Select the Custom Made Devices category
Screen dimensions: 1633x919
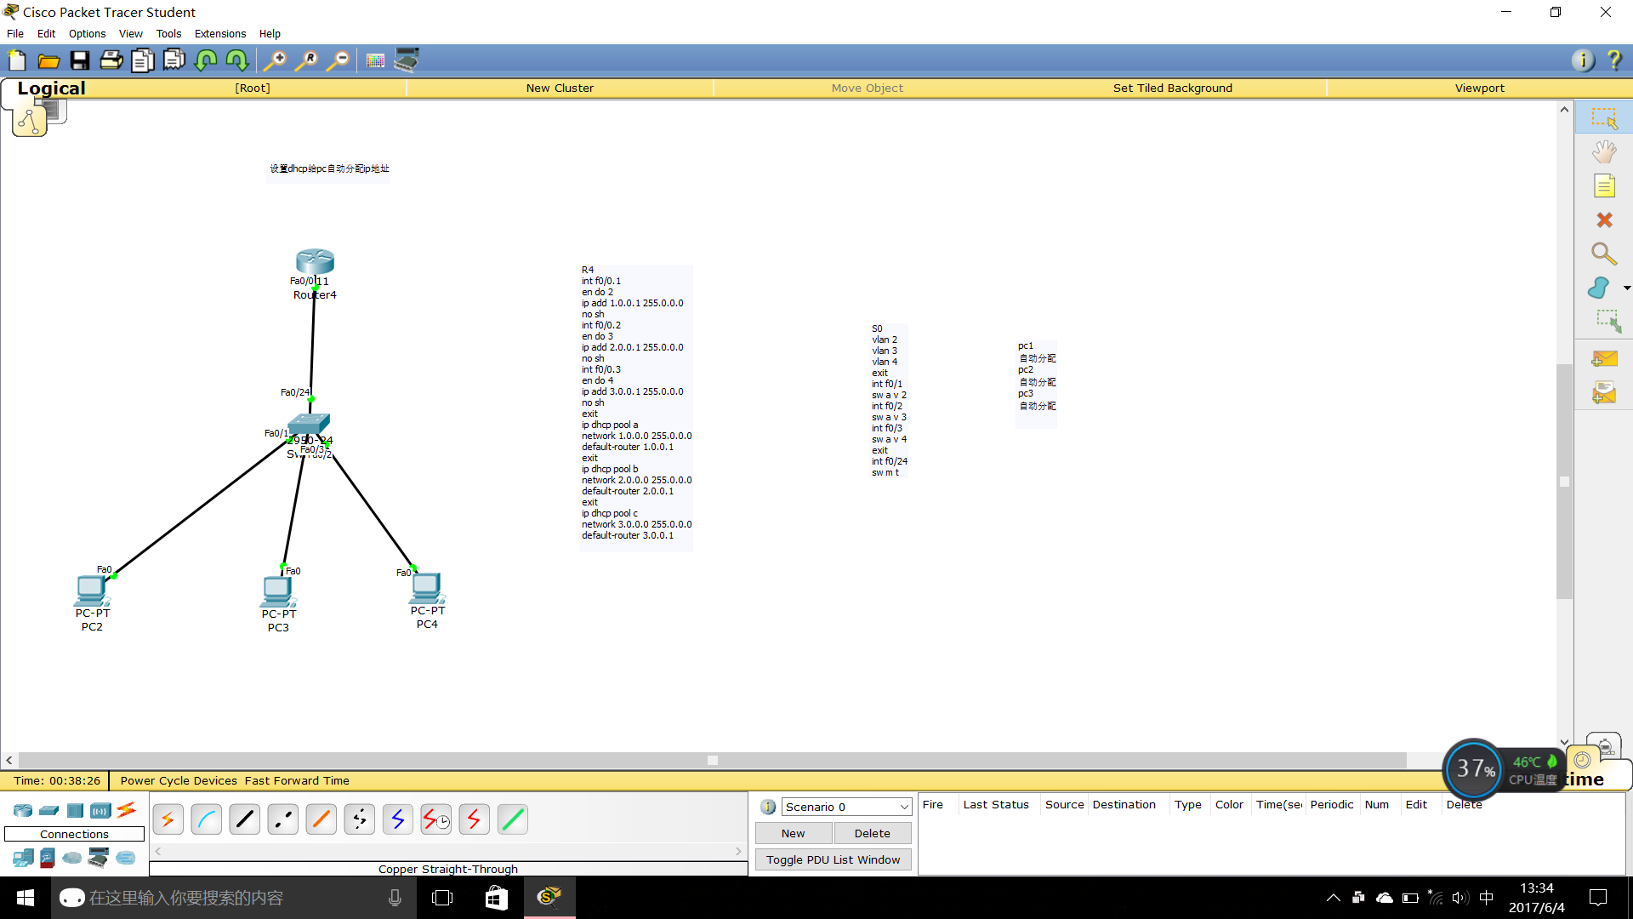pyautogui.click(x=99, y=858)
